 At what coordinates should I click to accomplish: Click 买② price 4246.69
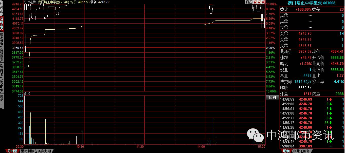point(305,40)
